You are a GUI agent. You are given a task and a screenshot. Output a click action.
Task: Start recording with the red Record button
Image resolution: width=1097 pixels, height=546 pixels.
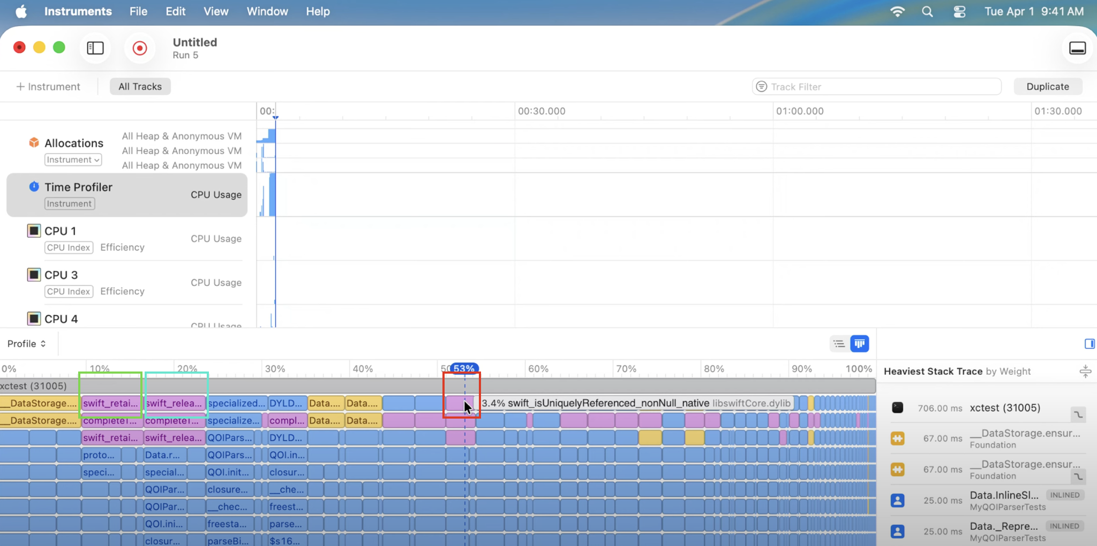coord(140,48)
